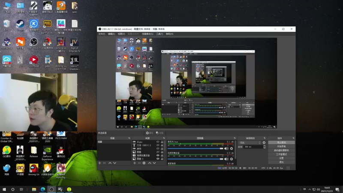Click the Studio Mode button
Screen dimensions: 343x193
[x=282, y=154]
